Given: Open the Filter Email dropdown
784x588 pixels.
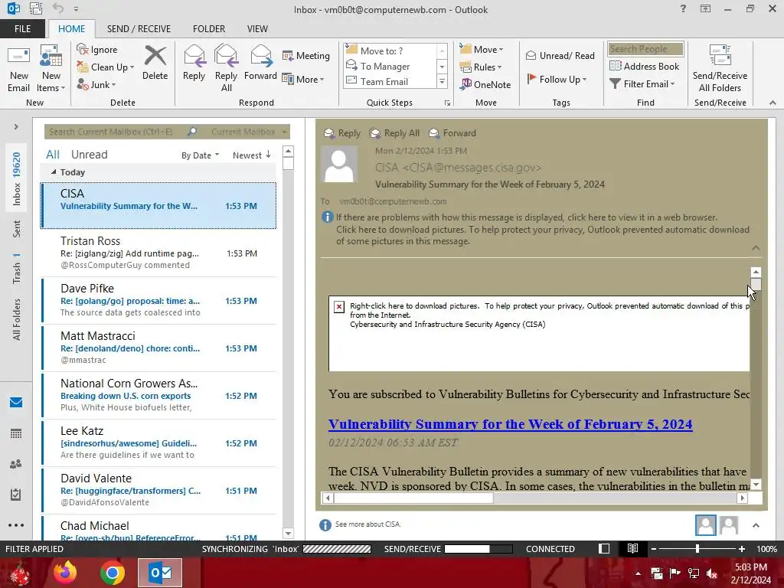Looking at the screenshot, I should click(x=642, y=84).
